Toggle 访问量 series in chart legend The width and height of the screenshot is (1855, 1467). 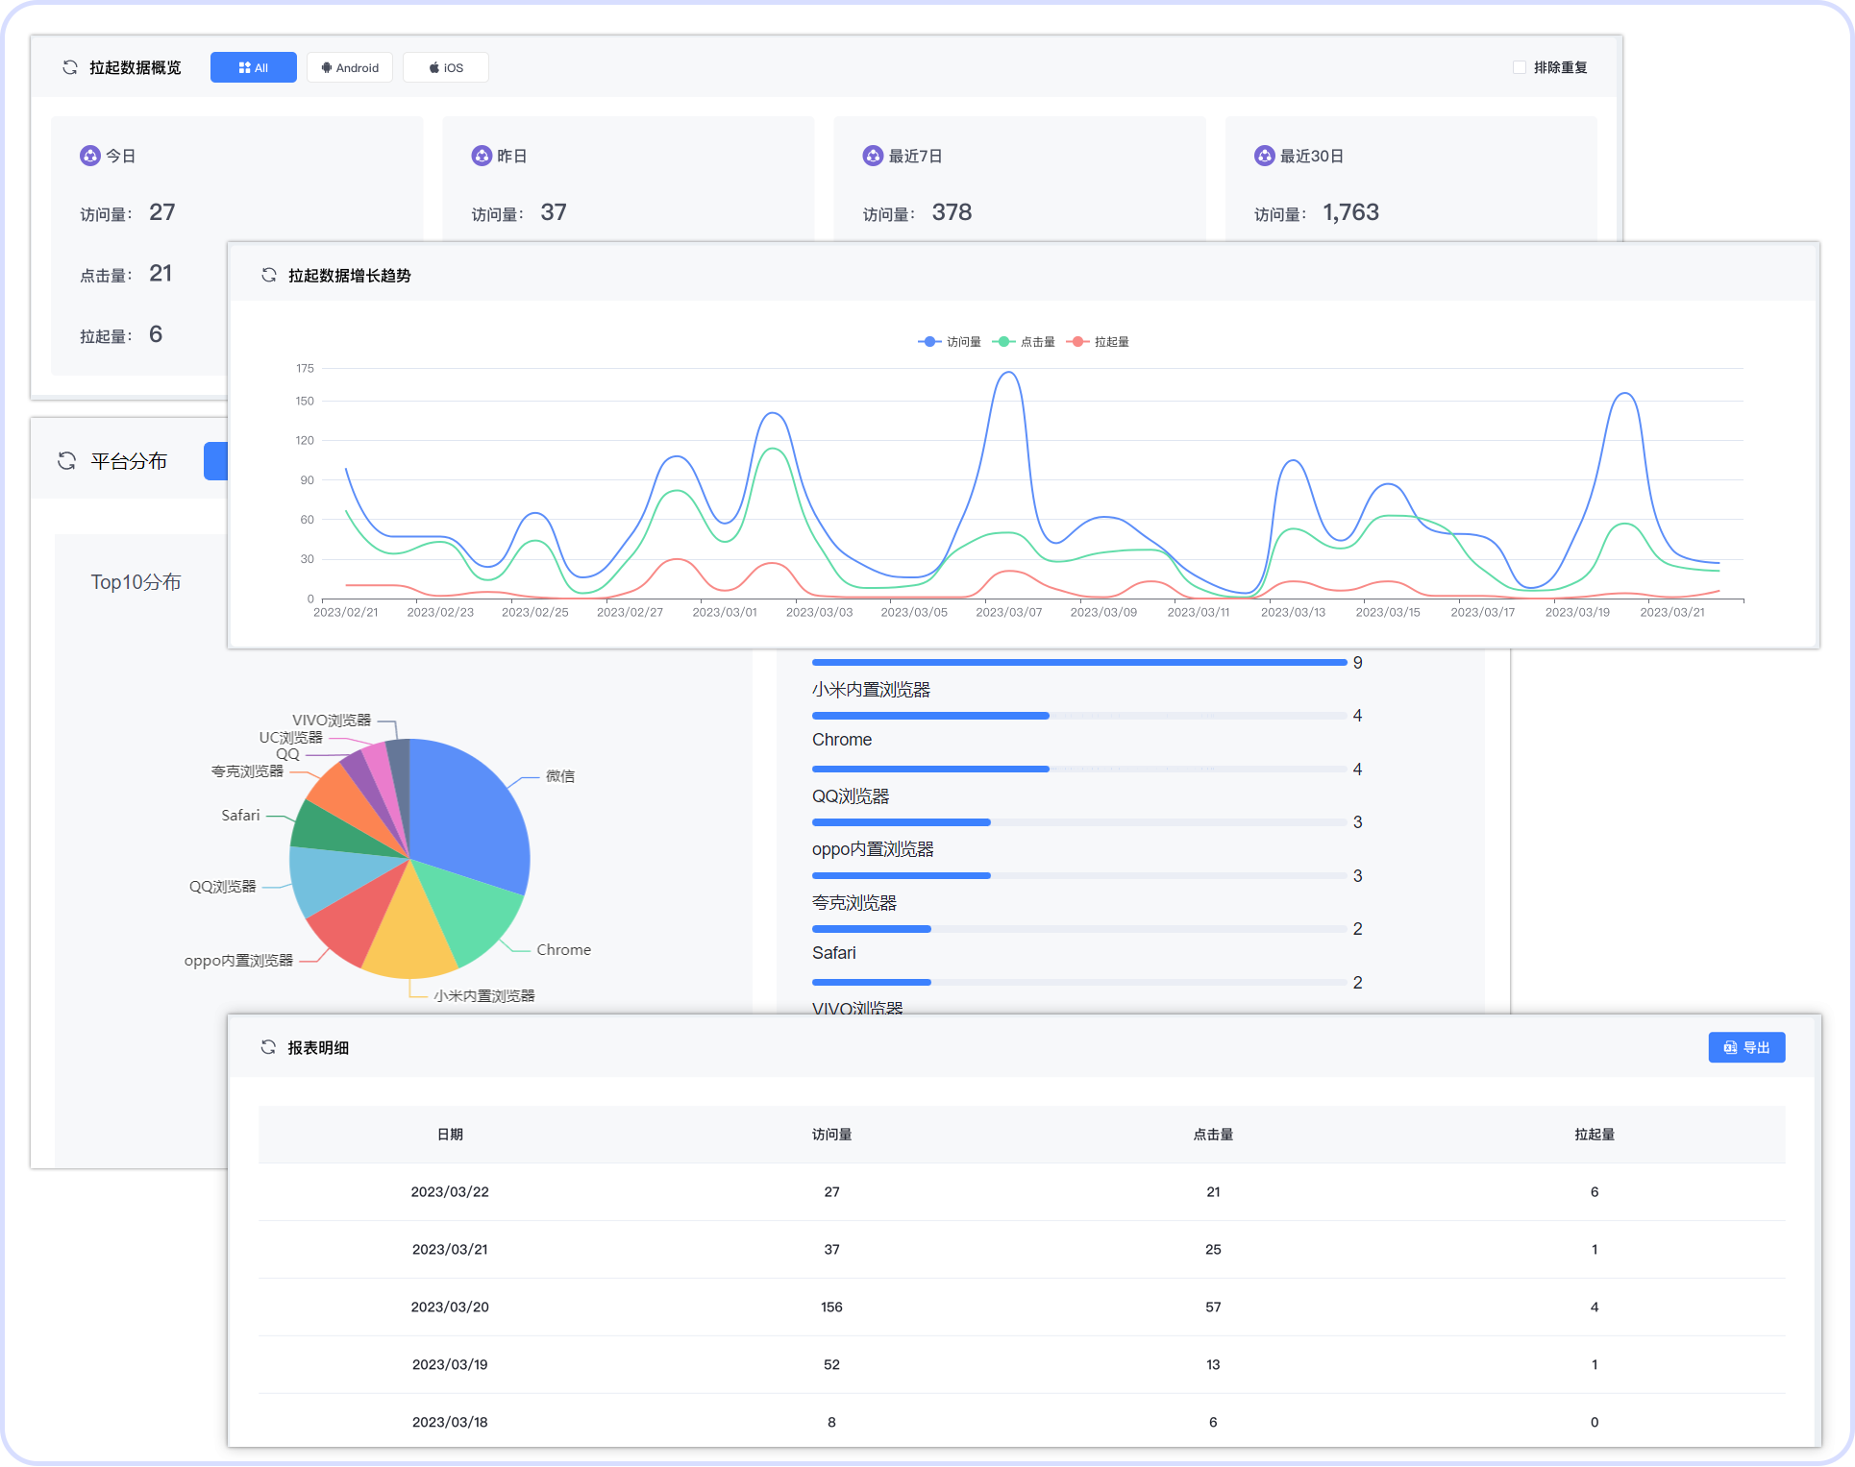click(x=950, y=342)
